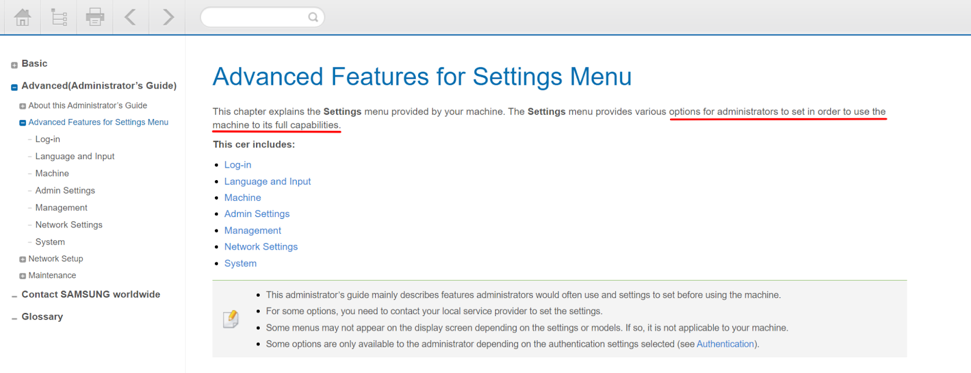Screen dimensions: 971x373
Task: Expand the Network Setup node
Action: tap(22, 259)
